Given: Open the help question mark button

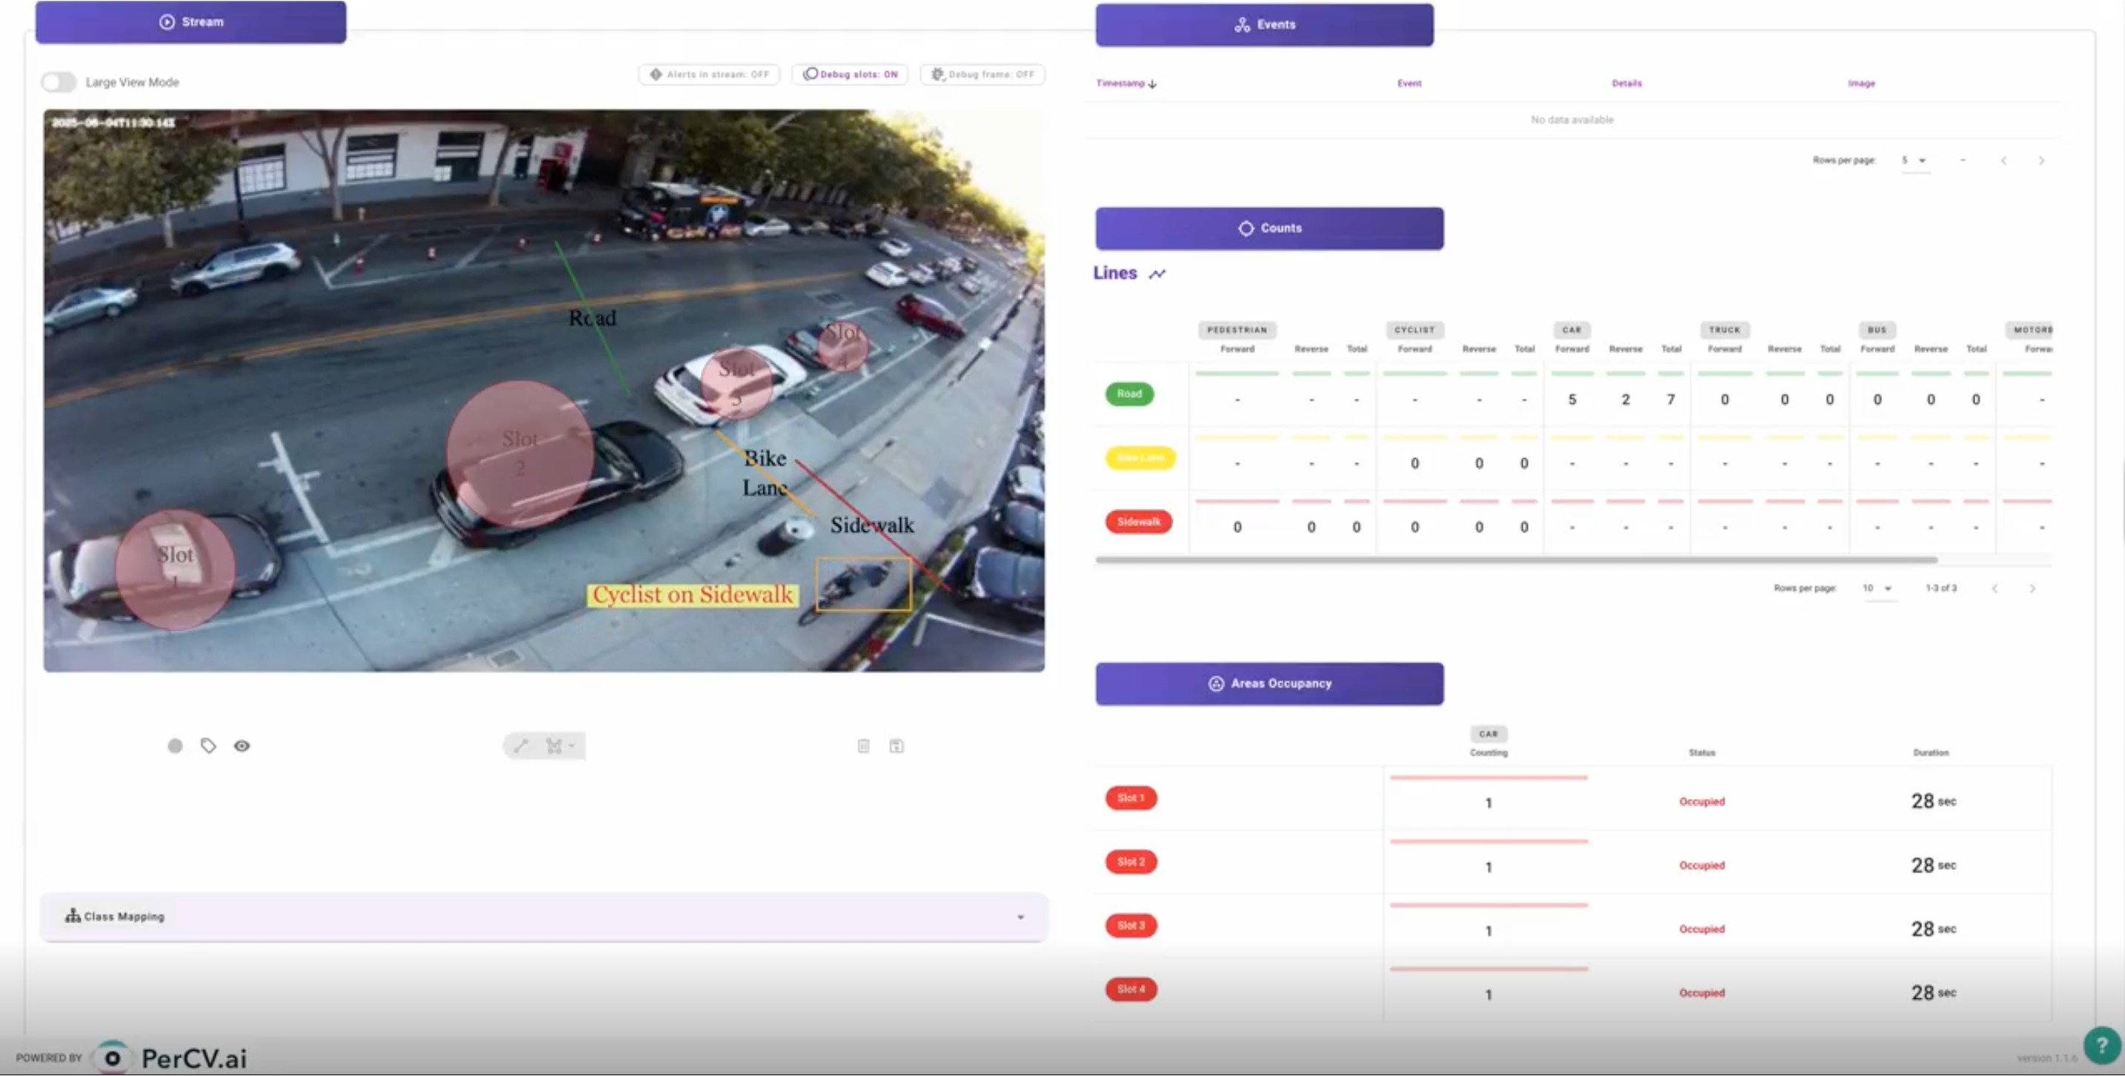Looking at the screenshot, I should pyautogui.click(x=2101, y=1045).
